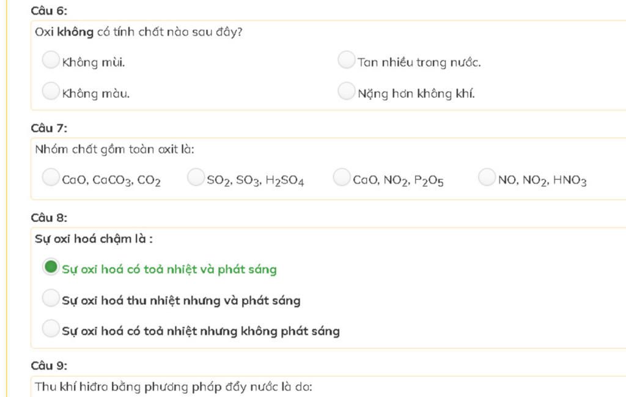Select 'có toả nhiệt nhưng không phát sáng' option
This screenshot has height=397, width=626.
(x=51, y=328)
